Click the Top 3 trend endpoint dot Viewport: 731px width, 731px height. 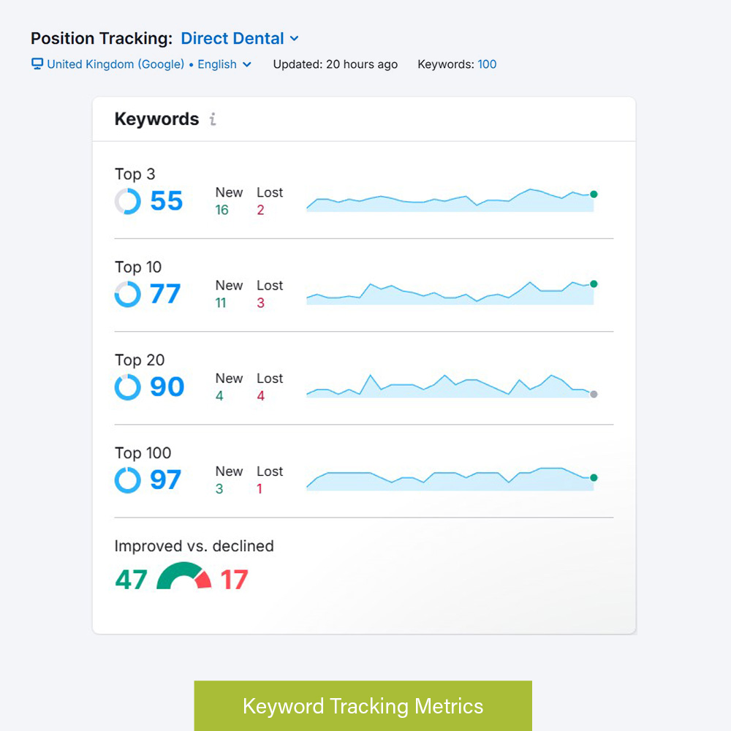click(x=594, y=194)
